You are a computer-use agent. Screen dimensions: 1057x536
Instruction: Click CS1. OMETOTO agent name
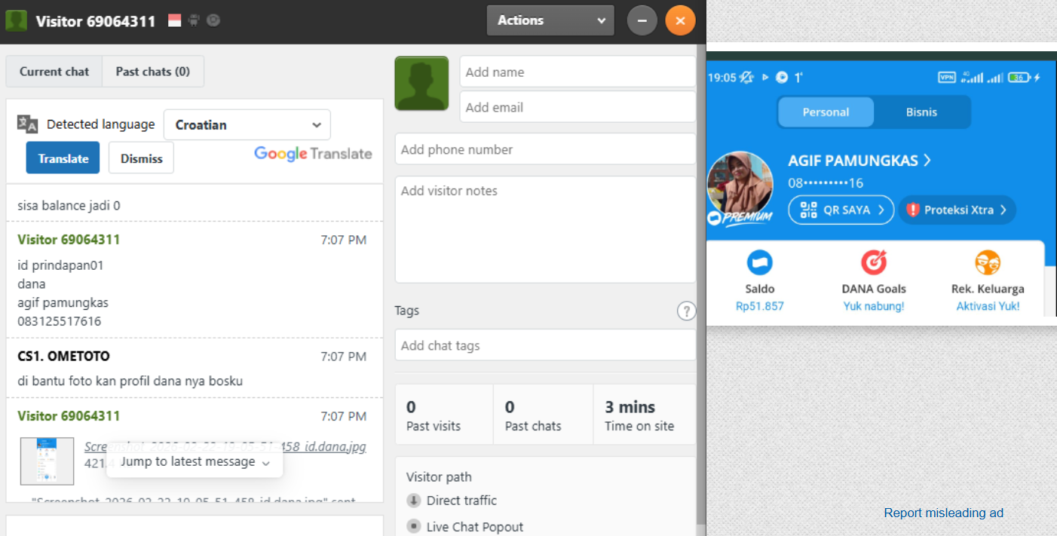(x=63, y=356)
